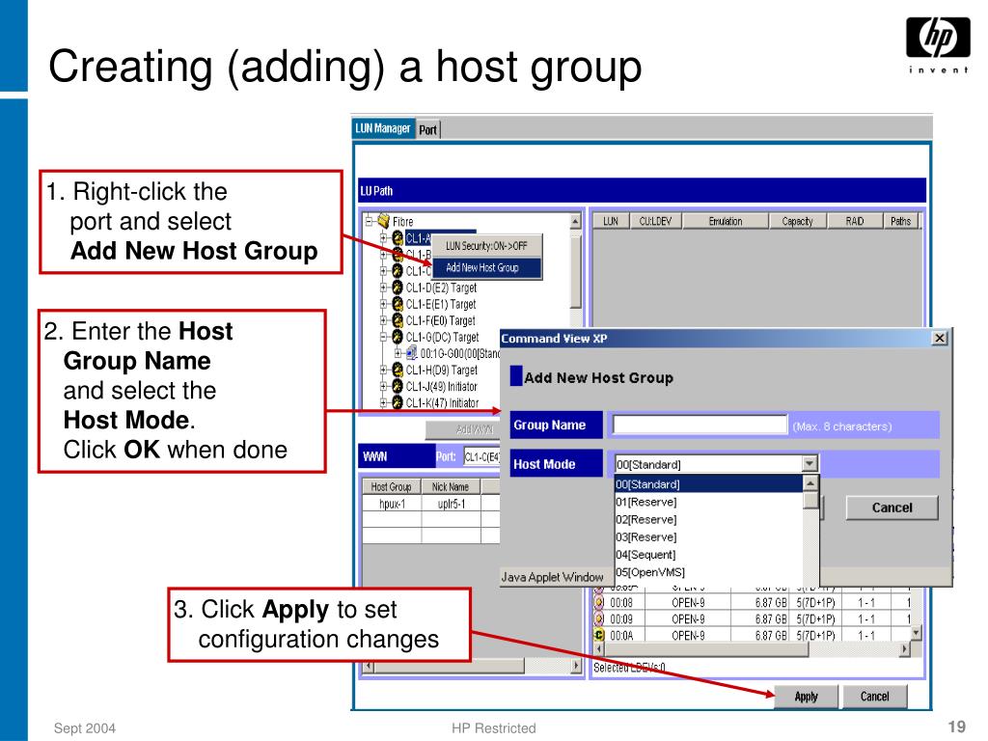Click LDEV table horizontal scrollbar thumb
This screenshot has height=741, width=988.
(705, 648)
